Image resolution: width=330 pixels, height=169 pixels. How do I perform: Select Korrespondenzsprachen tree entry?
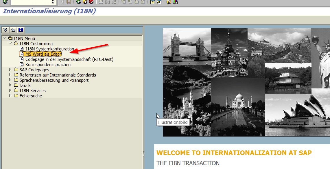click(48, 65)
